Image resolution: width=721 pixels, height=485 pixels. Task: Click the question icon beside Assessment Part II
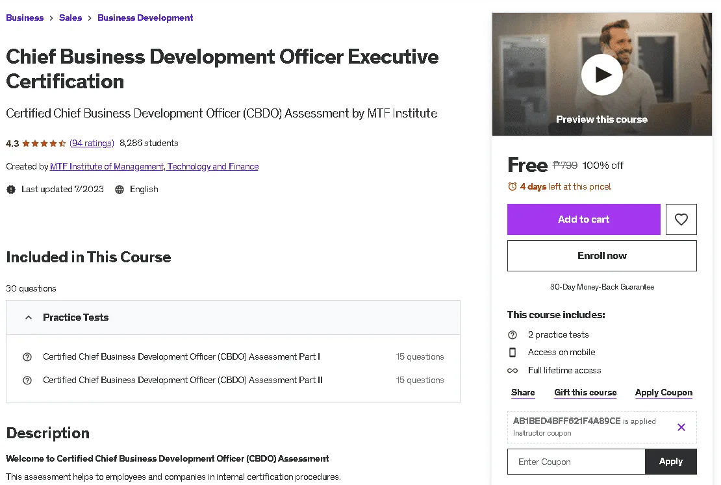[27, 380]
